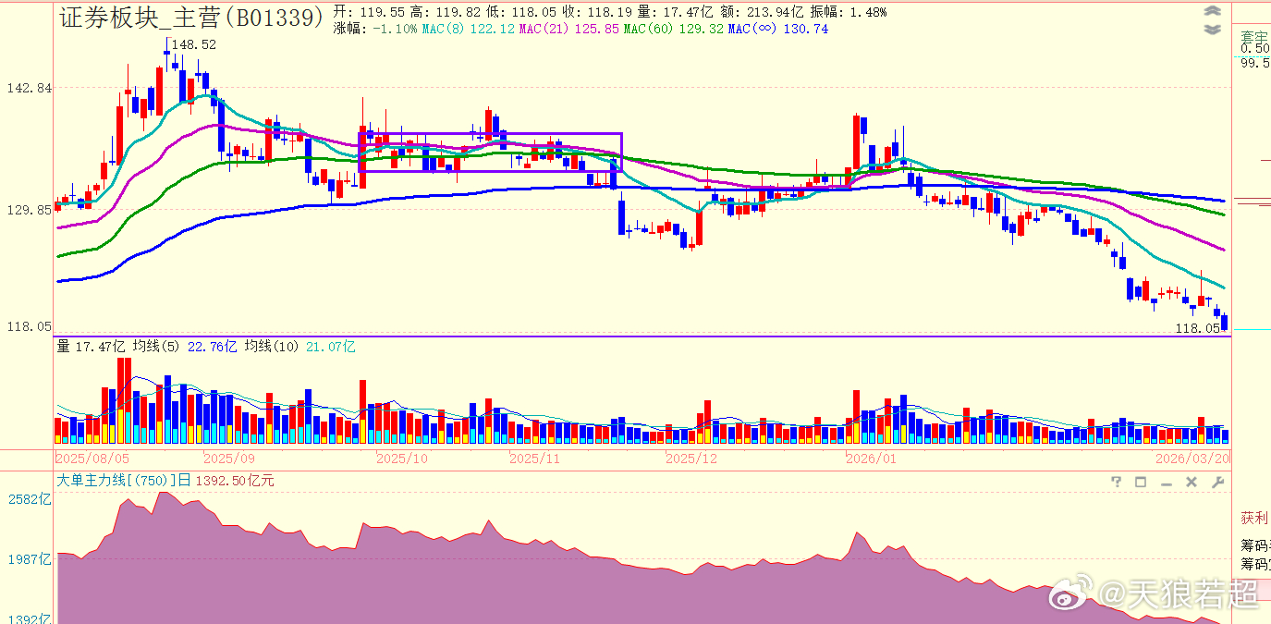Image resolution: width=1271 pixels, height=624 pixels.
Task: Click the 均线(5) 22.76亿 volume average label
Action: point(185,347)
